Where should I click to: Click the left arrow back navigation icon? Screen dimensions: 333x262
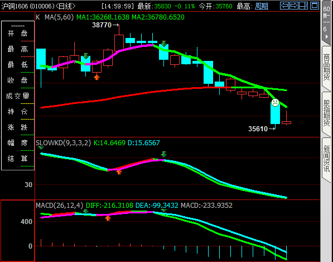click(x=284, y=6)
